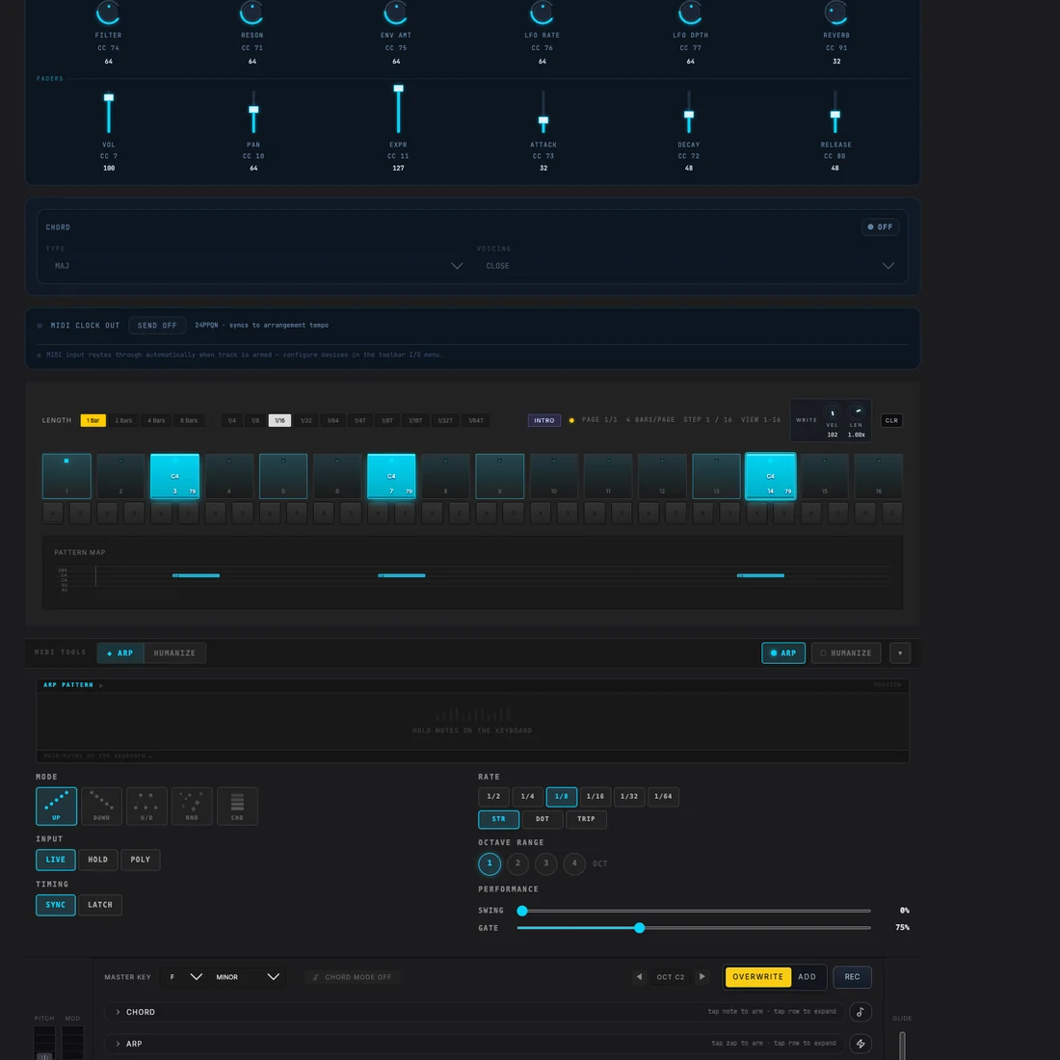The image size is (1060, 1060).
Task: Click the lightning zap icon on Arp row
Action: coord(860,1044)
